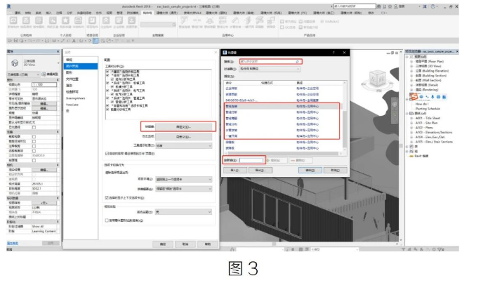Expand the Floor Plan node in project browser
The width and height of the screenshot is (488, 290).
pyautogui.click(x=411, y=62)
